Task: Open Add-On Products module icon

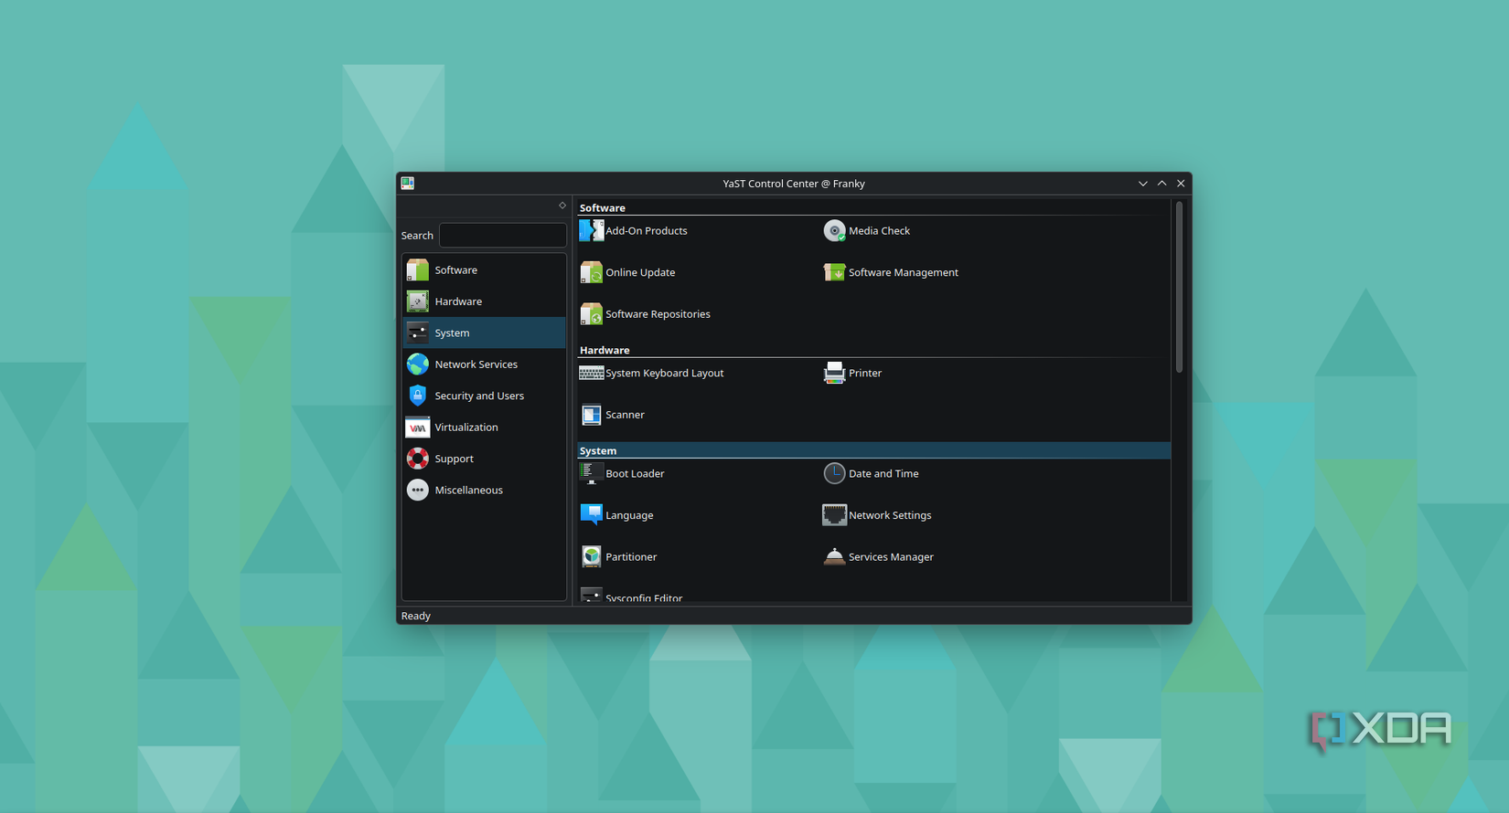Action: coord(592,230)
